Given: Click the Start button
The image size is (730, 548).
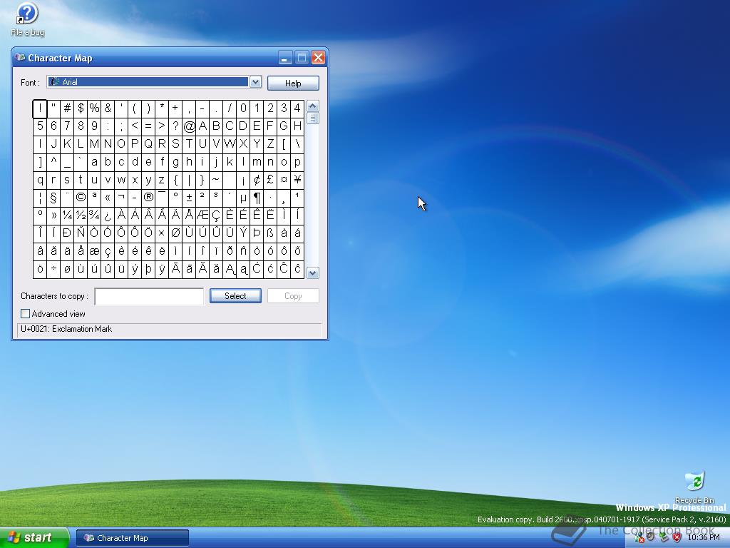Looking at the screenshot, I should [x=34, y=537].
